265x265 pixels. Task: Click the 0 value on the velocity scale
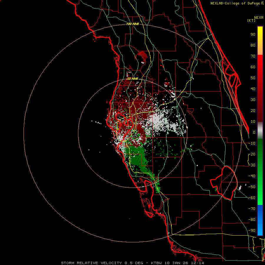(x=254, y=132)
